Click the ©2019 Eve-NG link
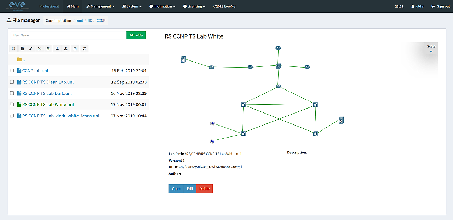Viewport: 453px width, 221px height. point(225,6)
